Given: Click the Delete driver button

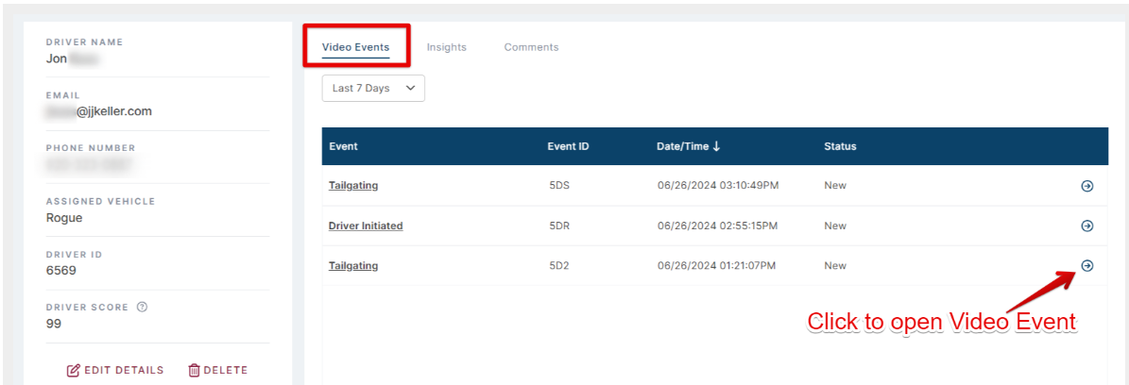Looking at the screenshot, I should pos(217,370).
